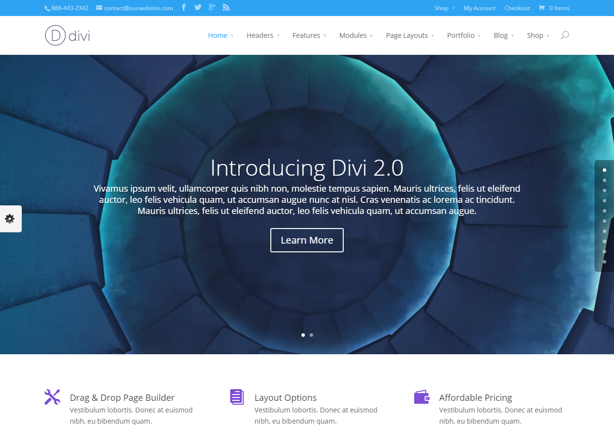Screen dimensions: 614x428
Task: Click the Affordable Pricing heading
Action: (x=475, y=397)
